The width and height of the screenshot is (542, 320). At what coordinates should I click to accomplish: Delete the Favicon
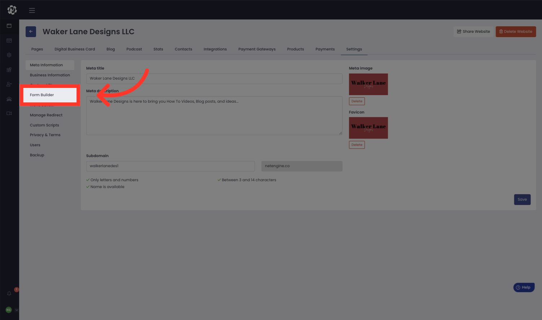[357, 145]
